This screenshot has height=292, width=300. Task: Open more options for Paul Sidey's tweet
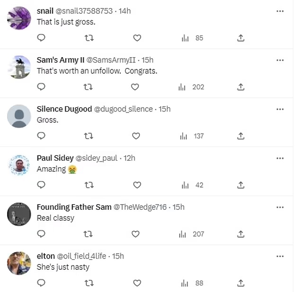[x=280, y=158]
